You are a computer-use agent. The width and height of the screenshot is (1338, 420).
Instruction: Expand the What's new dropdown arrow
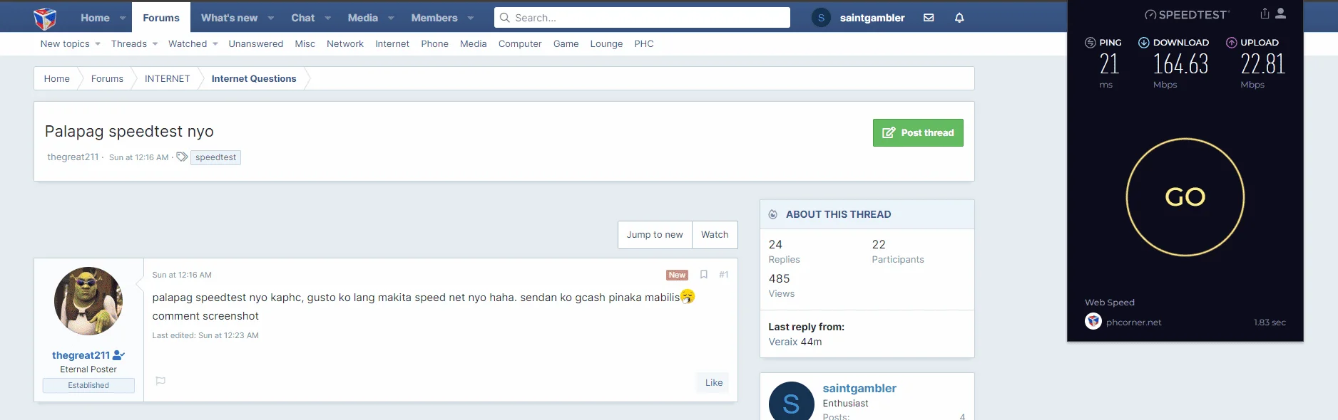271,19
